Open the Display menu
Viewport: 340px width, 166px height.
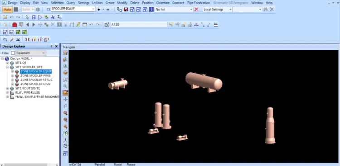pos(25,3)
